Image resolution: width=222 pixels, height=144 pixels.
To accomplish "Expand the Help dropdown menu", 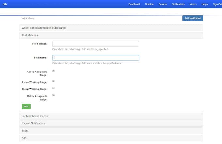I will (205, 4).
